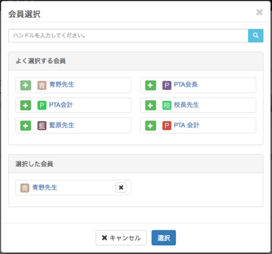Viewport: 272px width, 254px height.
Task: Open the 校長先生 name link
Action: (x=186, y=105)
